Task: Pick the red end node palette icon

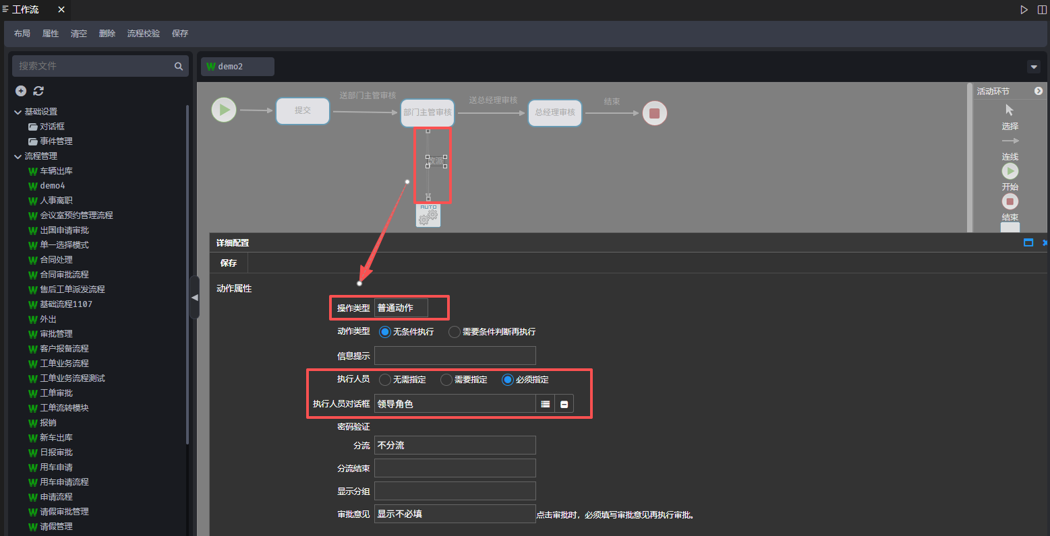Action: click(1010, 201)
